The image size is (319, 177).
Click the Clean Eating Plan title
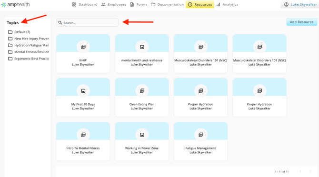(x=142, y=104)
